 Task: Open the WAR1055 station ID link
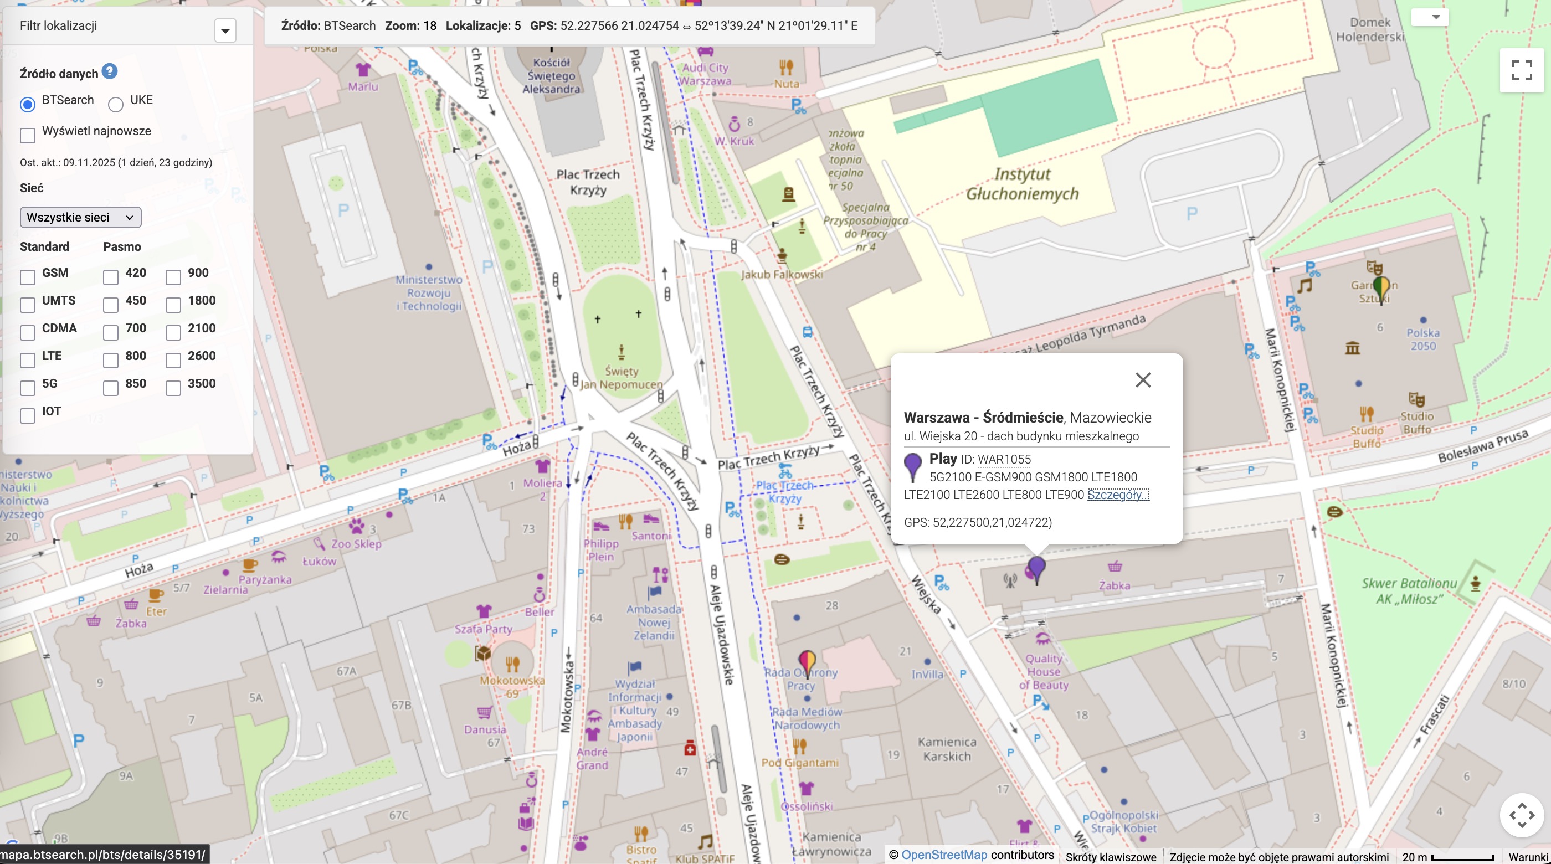click(x=1004, y=459)
